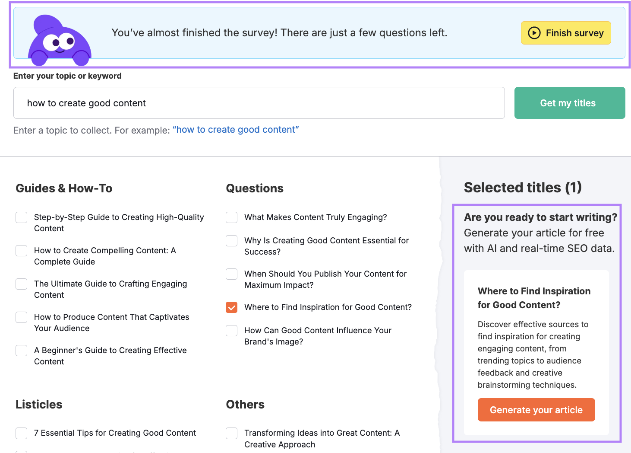Tick Transforming Ideas into Great Content checkbox
Screen dimensions: 631x453
tap(232, 433)
